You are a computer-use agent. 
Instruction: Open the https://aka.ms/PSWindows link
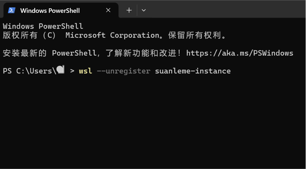coord(240,53)
